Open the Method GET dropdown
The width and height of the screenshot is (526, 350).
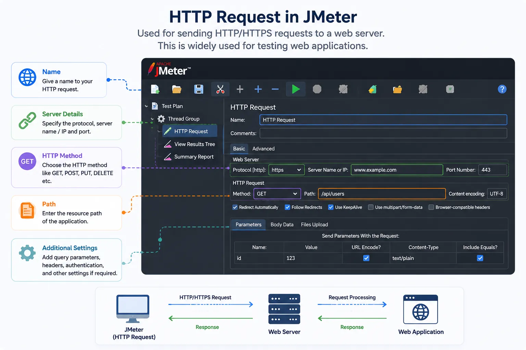click(x=277, y=194)
